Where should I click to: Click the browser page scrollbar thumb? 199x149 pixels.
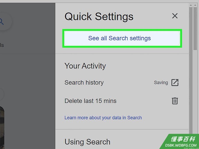(195, 28)
